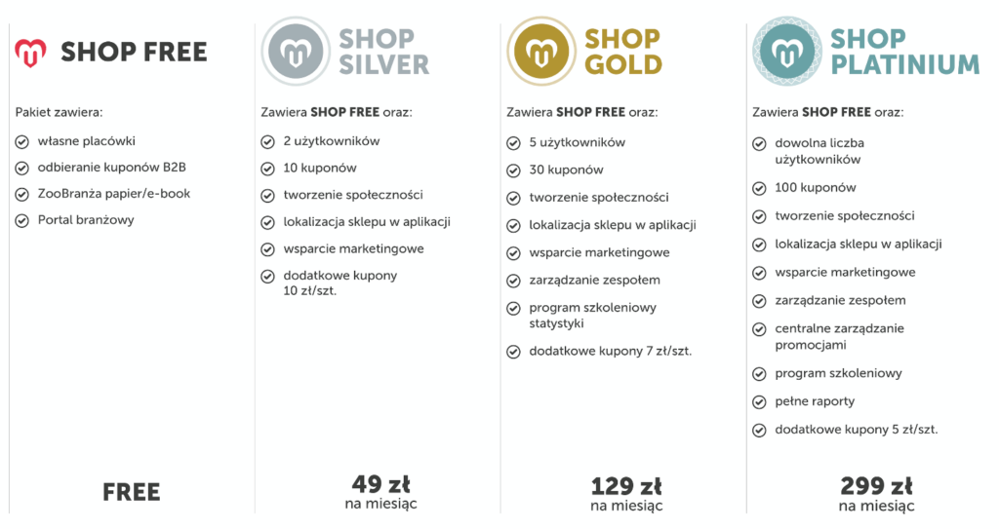Click checkmark beside 30 kuponów
This screenshot has height=529, width=999.
click(513, 170)
